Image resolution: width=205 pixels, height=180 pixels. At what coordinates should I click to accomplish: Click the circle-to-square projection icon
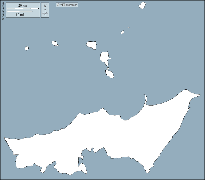[x=61, y=5]
